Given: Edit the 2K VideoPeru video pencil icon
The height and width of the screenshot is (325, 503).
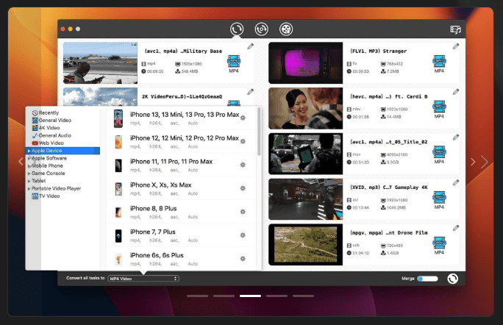Looking at the screenshot, I should tap(250, 92).
